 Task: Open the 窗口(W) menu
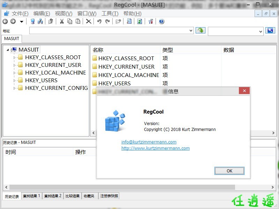pos(87,14)
